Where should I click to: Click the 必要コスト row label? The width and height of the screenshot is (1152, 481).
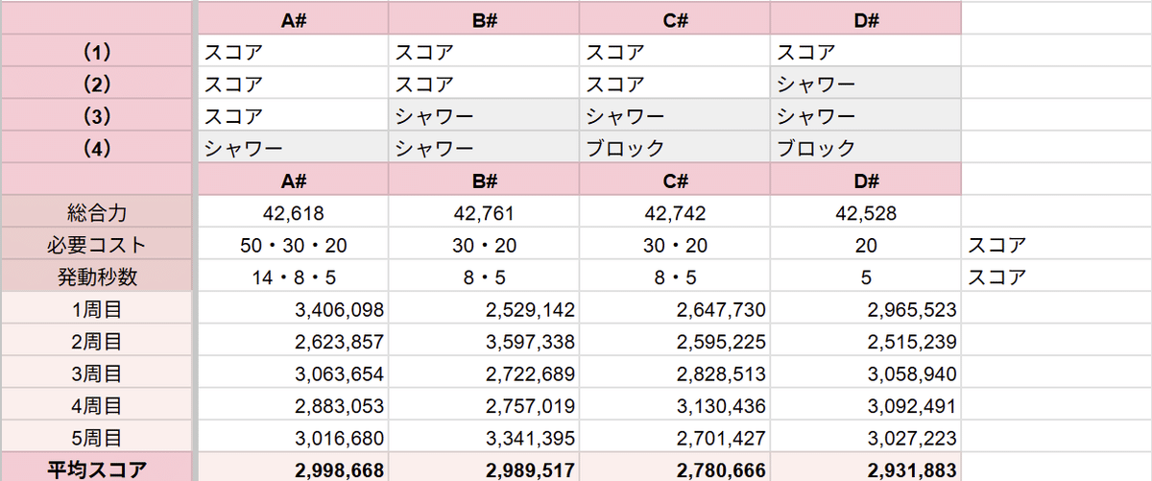(x=97, y=245)
